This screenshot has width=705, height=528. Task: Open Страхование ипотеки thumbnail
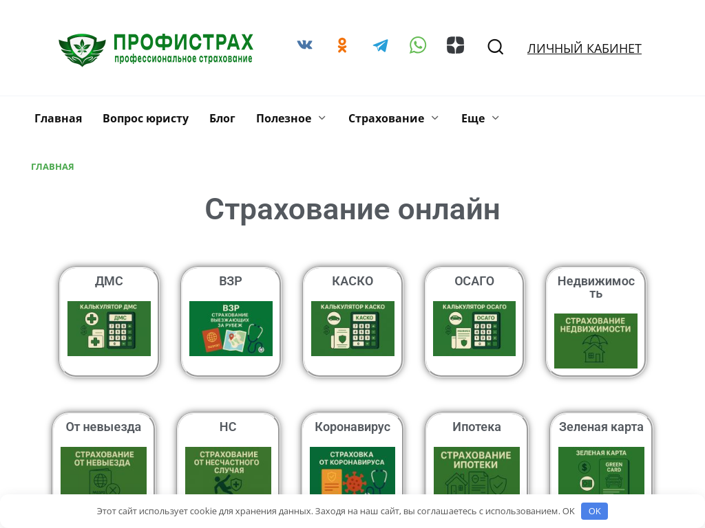tap(476, 470)
